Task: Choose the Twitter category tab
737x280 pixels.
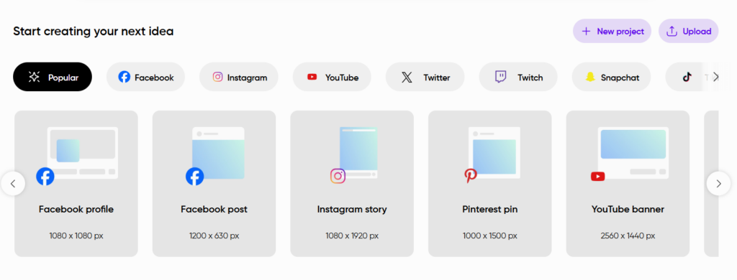Action: coord(425,77)
